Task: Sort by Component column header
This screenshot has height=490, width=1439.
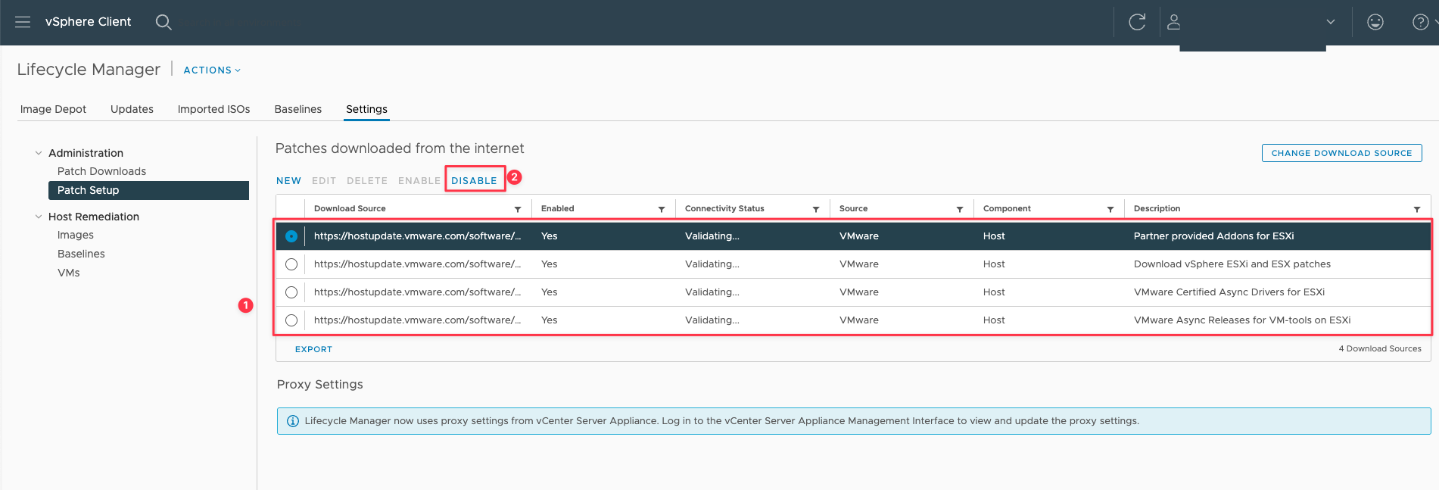Action: pyautogui.click(x=1007, y=209)
